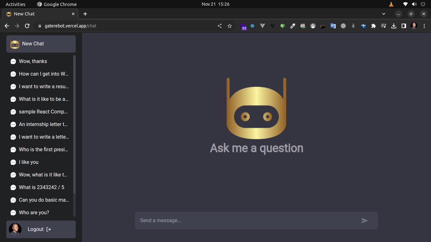Focus the "Send a message..." input field
431x242 pixels.
(x=246, y=221)
